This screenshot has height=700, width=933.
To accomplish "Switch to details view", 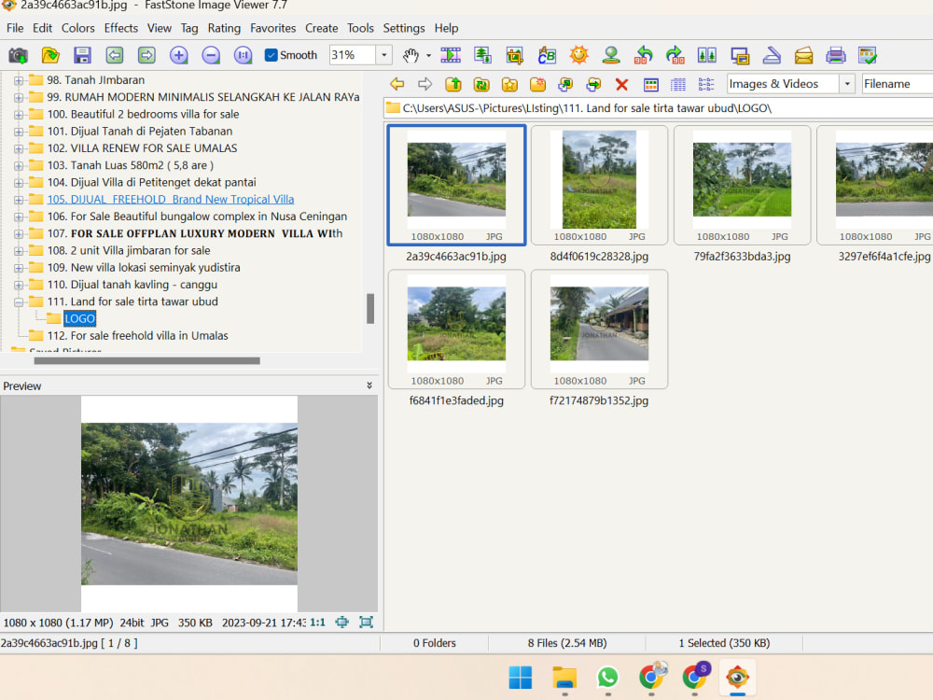I will coord(678,85).
